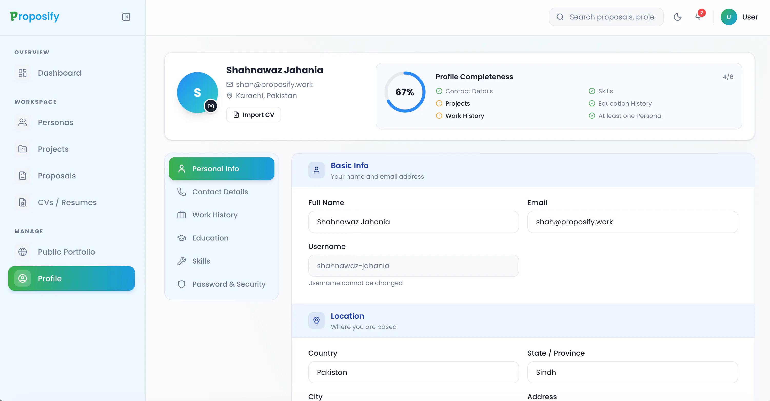The image size is (770, 401).
Task: Edit the Email field
Action: pyautogui.click(x=633, y=222)
